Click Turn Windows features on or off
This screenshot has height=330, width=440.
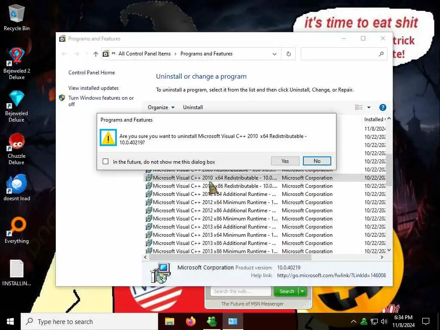(x=101, y=101)
